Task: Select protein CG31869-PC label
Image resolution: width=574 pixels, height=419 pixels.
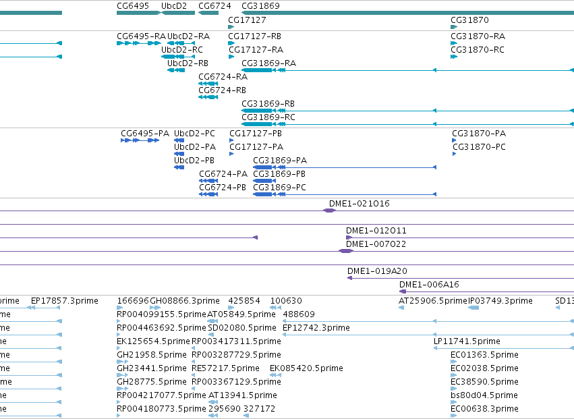Action: (279, 188)
